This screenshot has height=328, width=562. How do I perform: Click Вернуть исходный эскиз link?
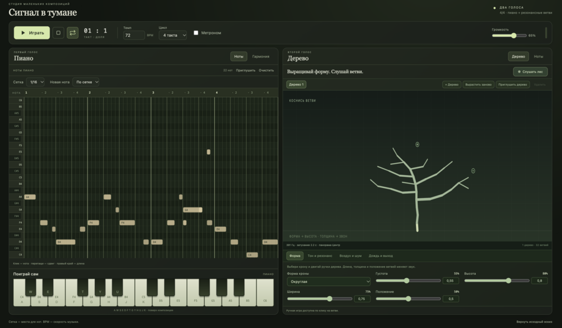point(535,322)
